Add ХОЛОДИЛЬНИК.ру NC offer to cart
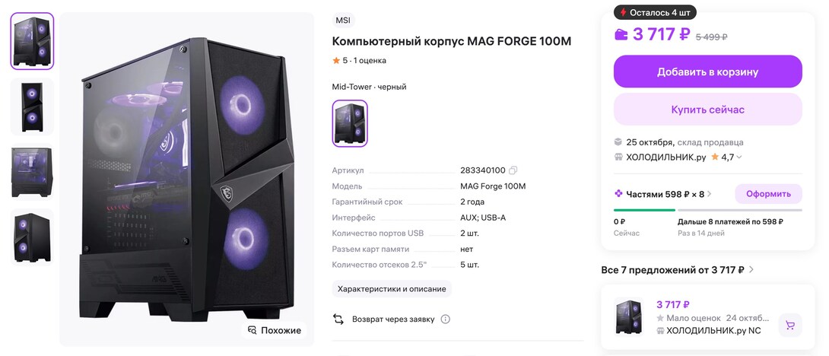 click(x=790, y=326)
